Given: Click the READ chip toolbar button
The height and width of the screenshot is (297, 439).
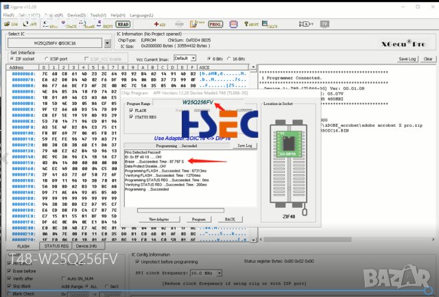Looking at the screenshot, I should point(123,25).
